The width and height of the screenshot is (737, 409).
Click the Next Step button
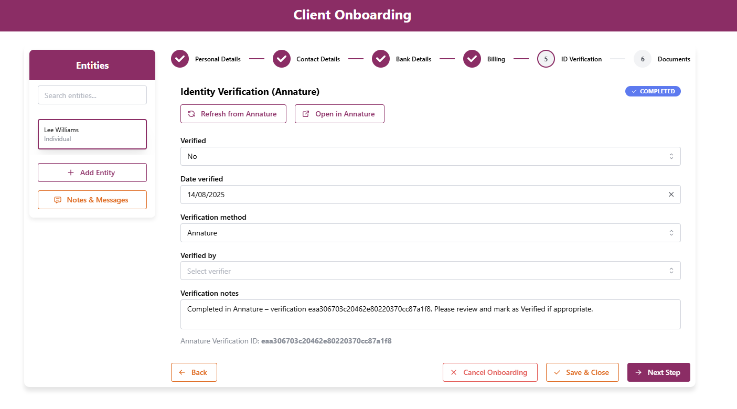click(658, 372)
